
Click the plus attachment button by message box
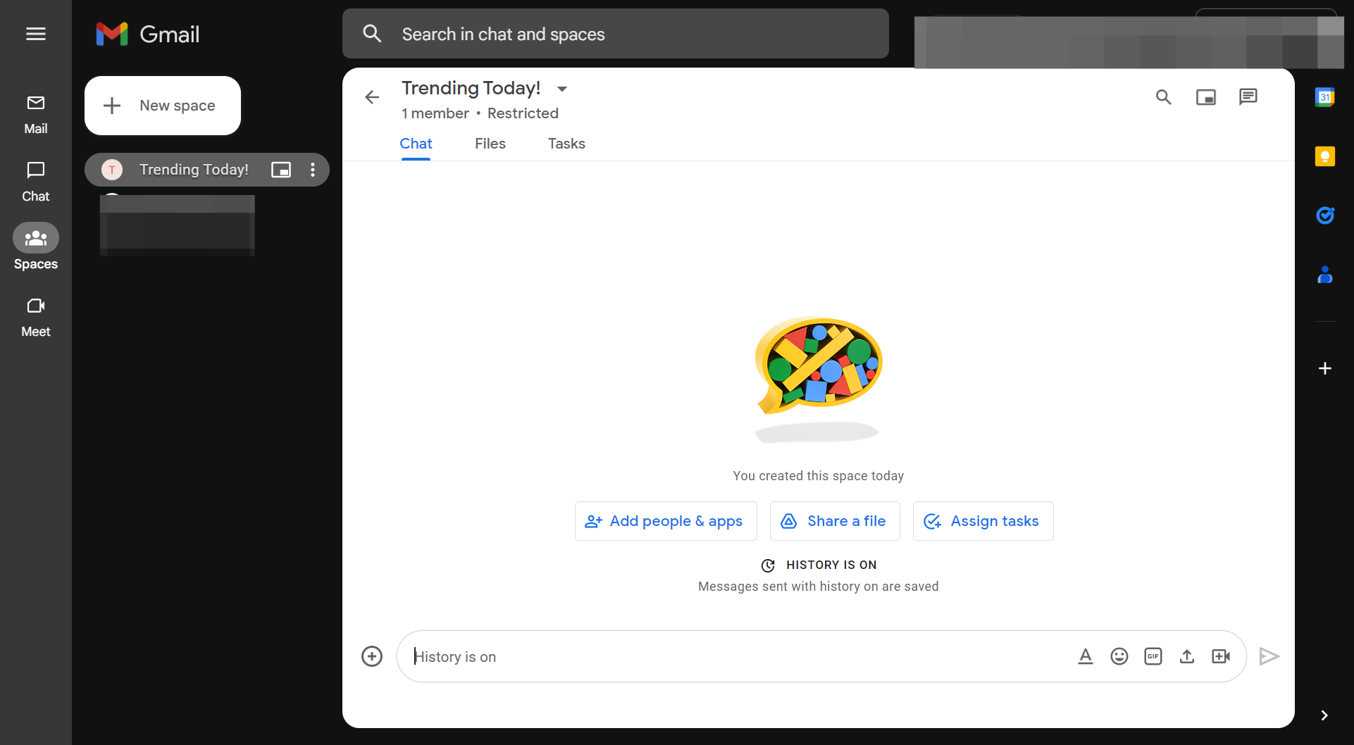tap(372, 656)
